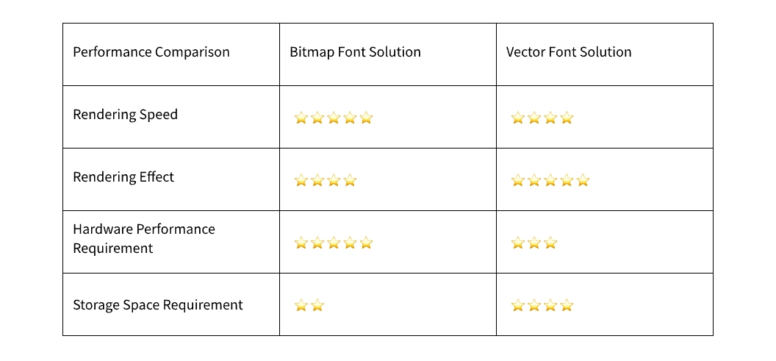Screen dimensions: 776x361
Task: Click fifth star in Bitmap Rendering Speed
Action: 366,118
